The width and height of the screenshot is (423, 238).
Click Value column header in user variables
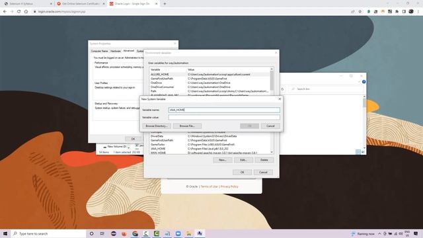click(x=191, y=69)
